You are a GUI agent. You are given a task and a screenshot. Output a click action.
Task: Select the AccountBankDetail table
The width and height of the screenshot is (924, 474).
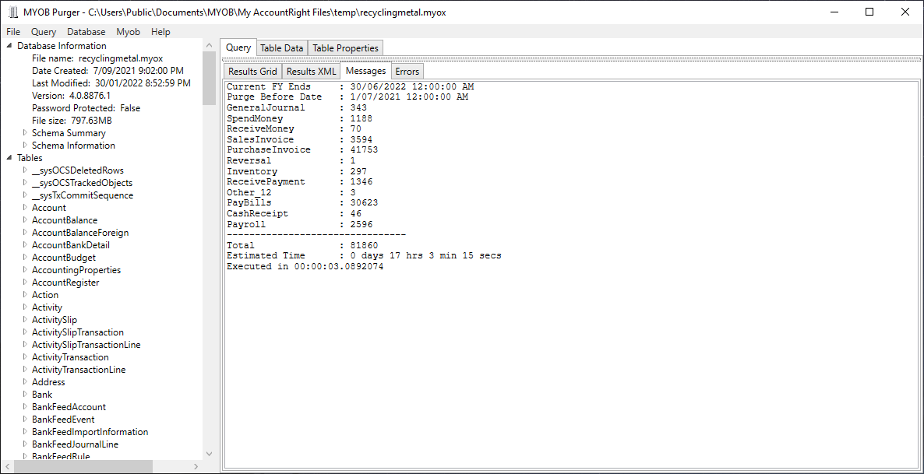[71, 245]
